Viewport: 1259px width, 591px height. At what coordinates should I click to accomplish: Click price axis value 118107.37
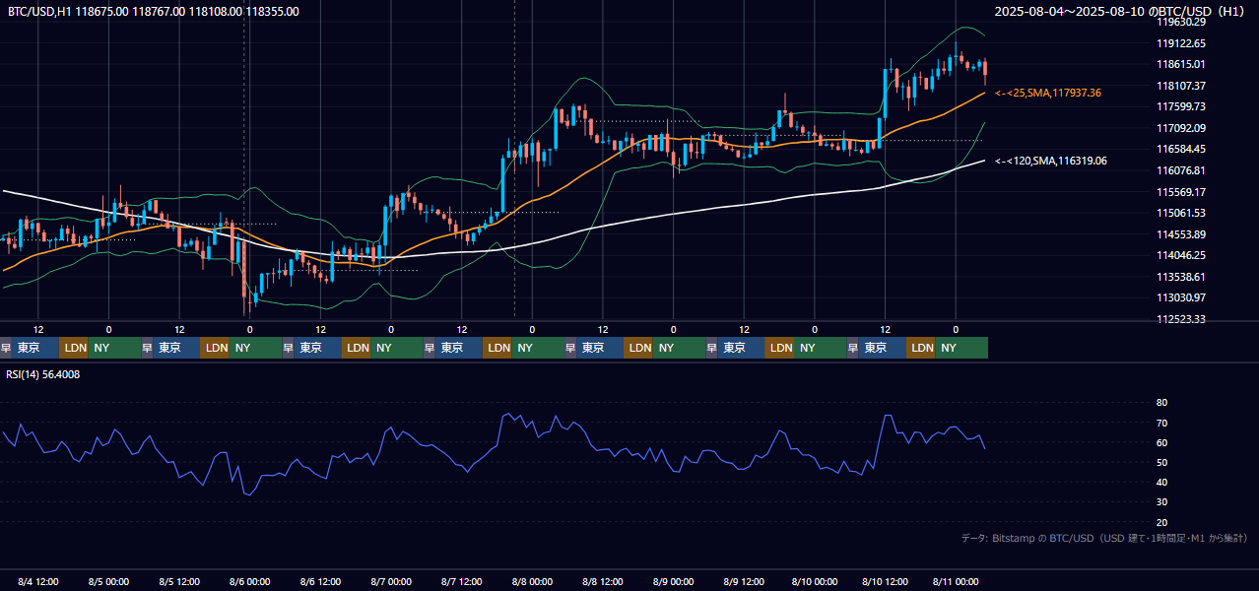click(1181, 86)
